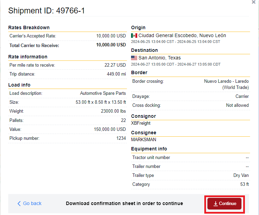Click the Category value 53 ft
259x215 pixels.
coord(245,184)
